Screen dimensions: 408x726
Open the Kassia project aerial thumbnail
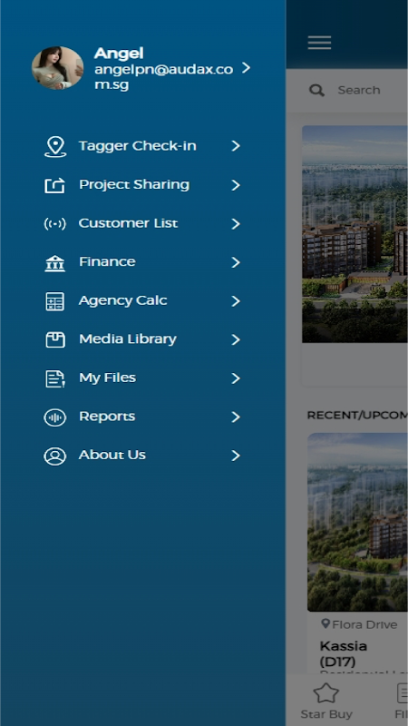pos(357,522)
